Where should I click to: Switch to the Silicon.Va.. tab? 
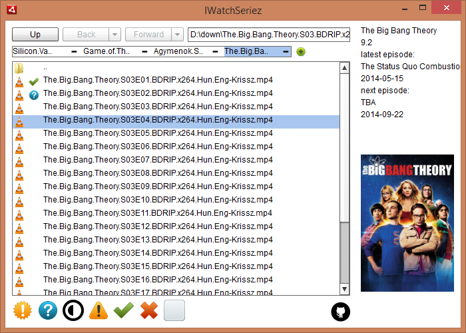click(33, 51)
